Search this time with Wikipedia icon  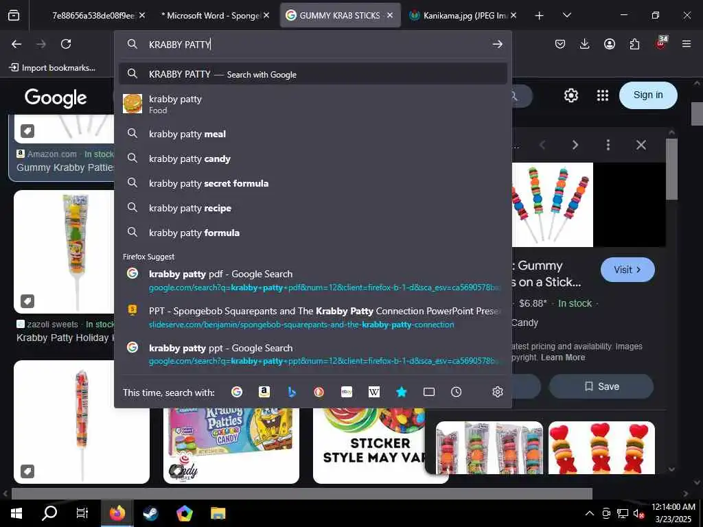pos(374,392)
